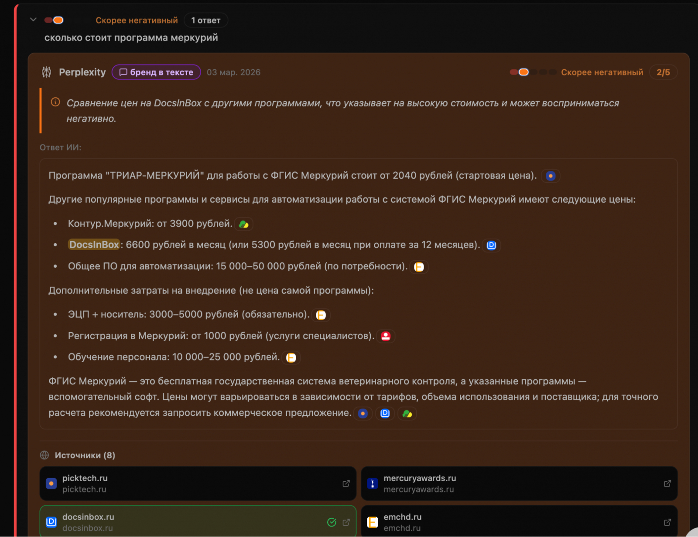
Task: Click the line "Контур.Меркурий: от 3900 рублей."
Action: (150, 224)
